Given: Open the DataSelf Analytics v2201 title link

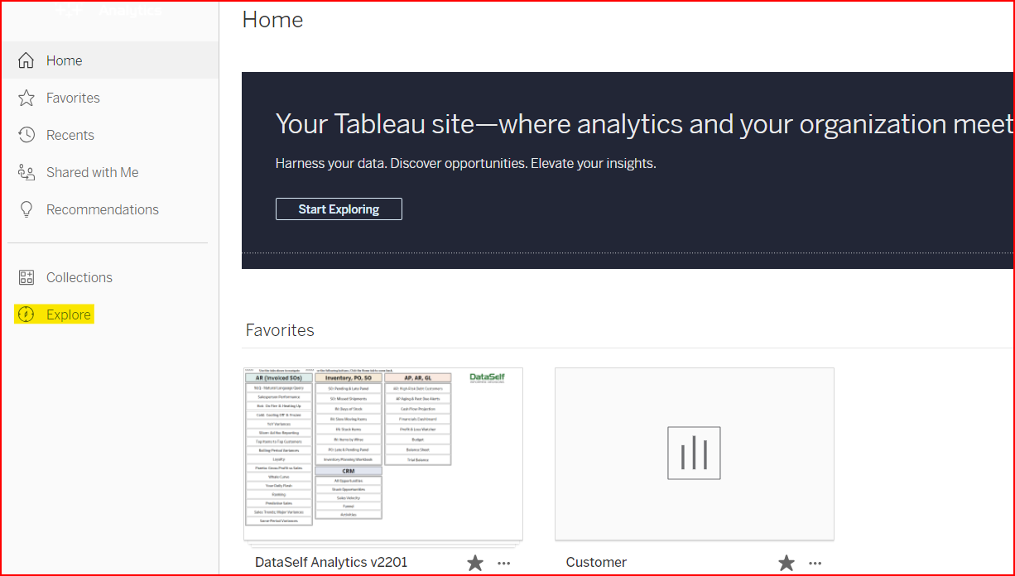Looking at the screenshot, I should point(331,563).
